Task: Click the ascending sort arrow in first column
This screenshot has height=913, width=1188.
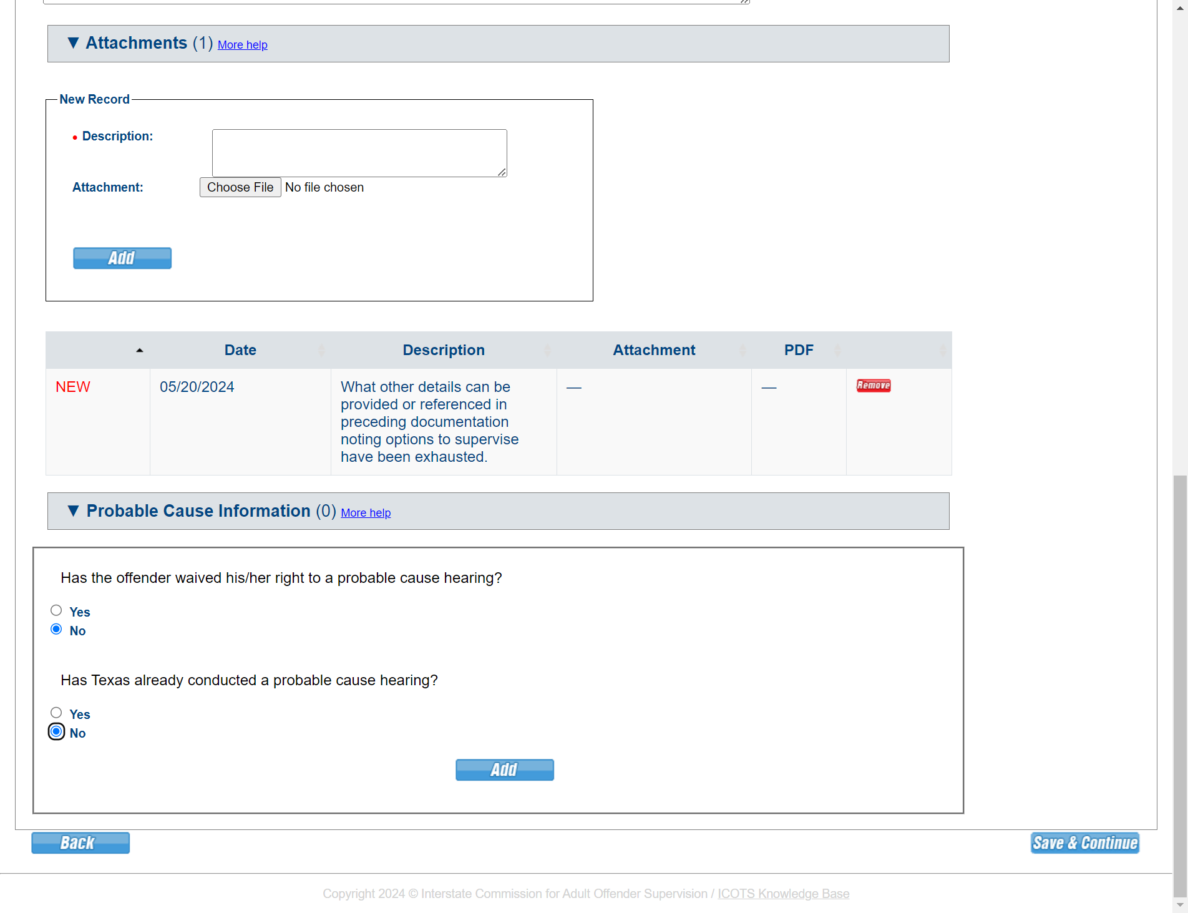Action: (x=140, y=351)
